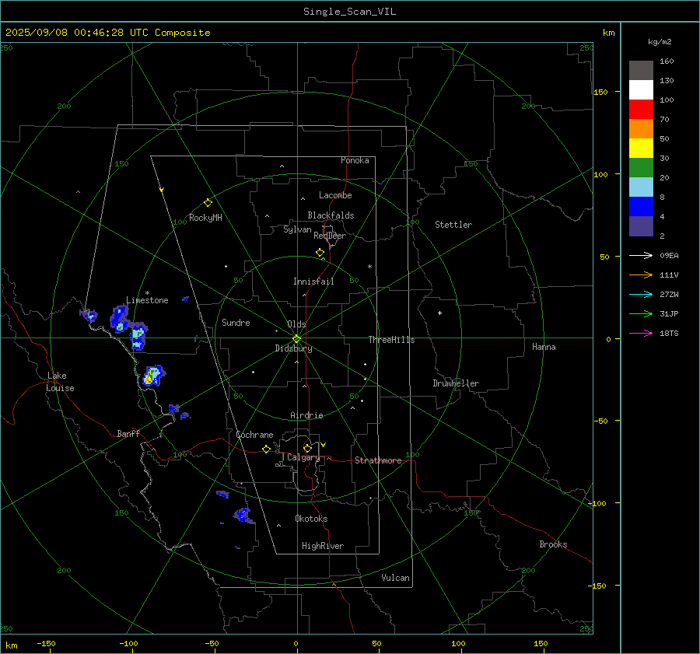Click the 2025/09/08 00:46:28 UTC Composite timestamp
The image size is (700, 654).
[107, 33]
